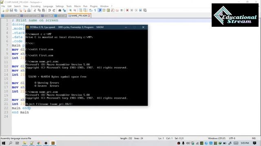Open the Settings menu
This screenshot has height=146, width=261.
60,6
